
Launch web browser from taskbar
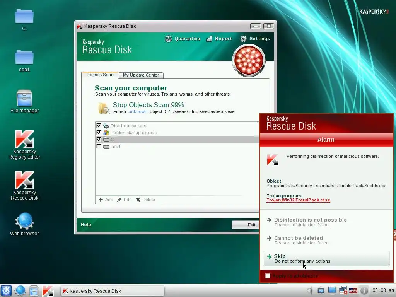coord(20,291)
